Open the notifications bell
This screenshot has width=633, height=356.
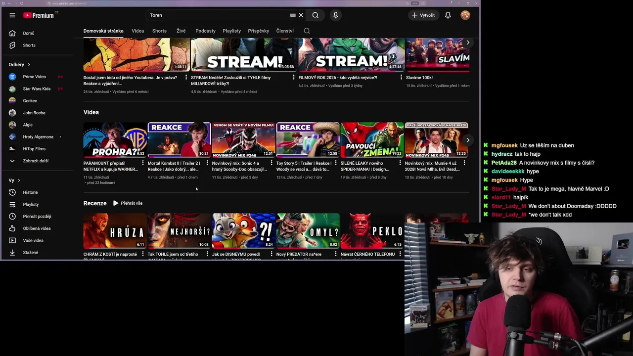coord(448,15)
